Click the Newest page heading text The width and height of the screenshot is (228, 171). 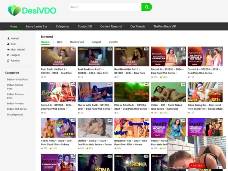pos(47,37)
